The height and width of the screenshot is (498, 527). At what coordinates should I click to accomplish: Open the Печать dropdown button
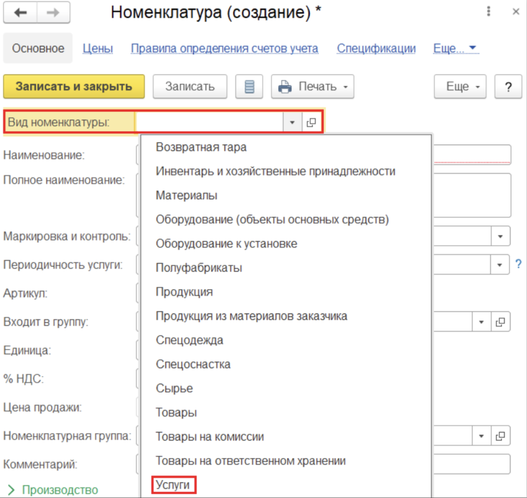[313, 87]
